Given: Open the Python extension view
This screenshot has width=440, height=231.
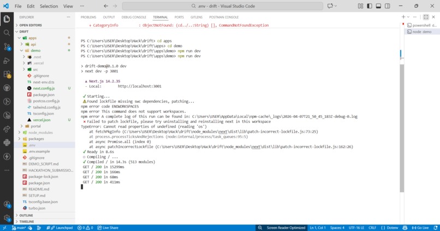Looking at the screenshot, I should [x=7, y=143].
